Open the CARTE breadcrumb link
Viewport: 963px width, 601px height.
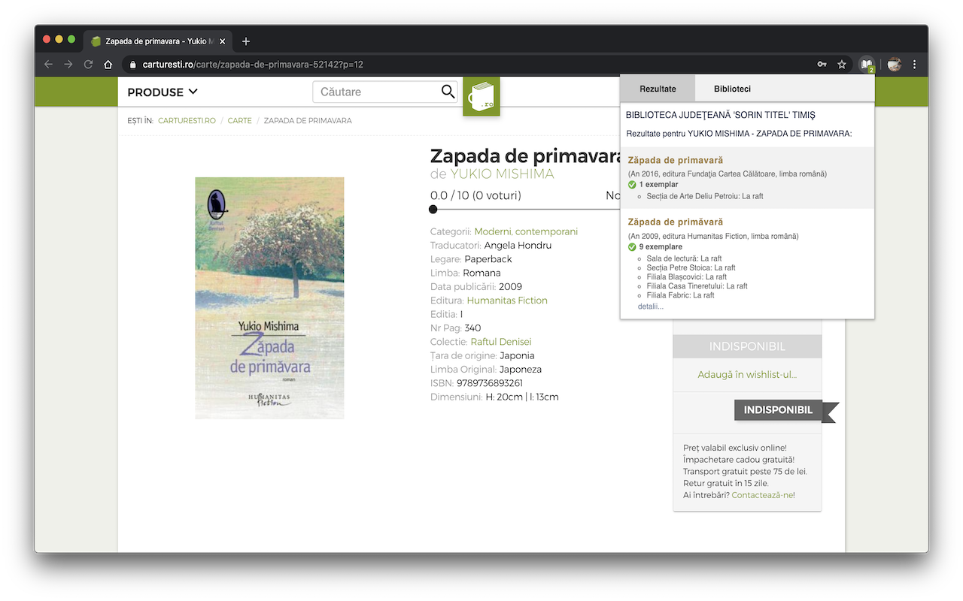(x=240, y=120)
